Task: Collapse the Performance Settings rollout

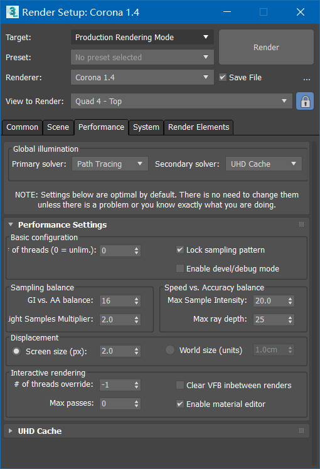Action: click(x=11, y=224)
